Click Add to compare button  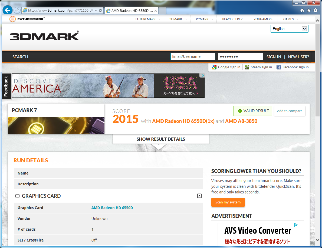pyautogui.click(x=290, y=111)
